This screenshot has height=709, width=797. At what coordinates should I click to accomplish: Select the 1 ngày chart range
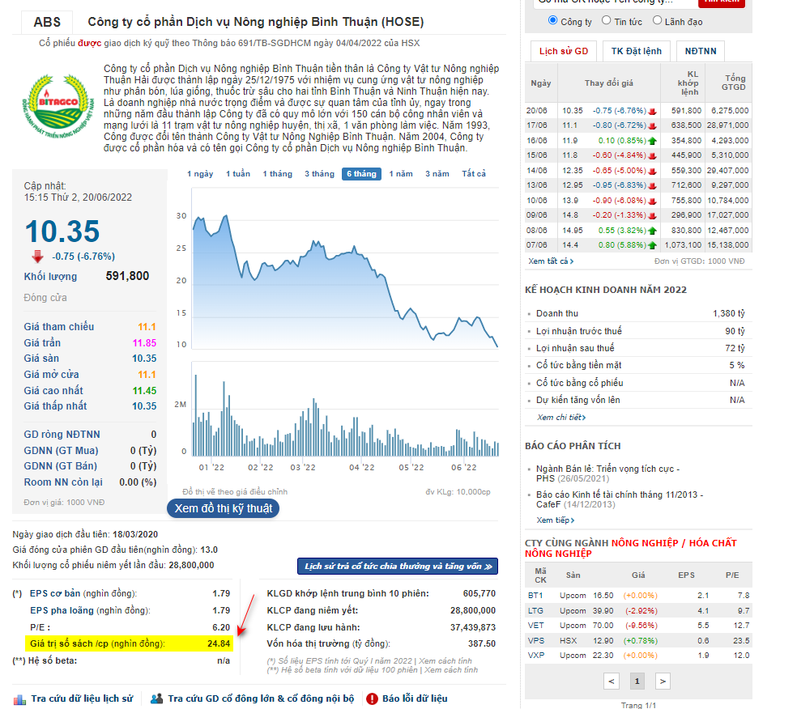200,174
